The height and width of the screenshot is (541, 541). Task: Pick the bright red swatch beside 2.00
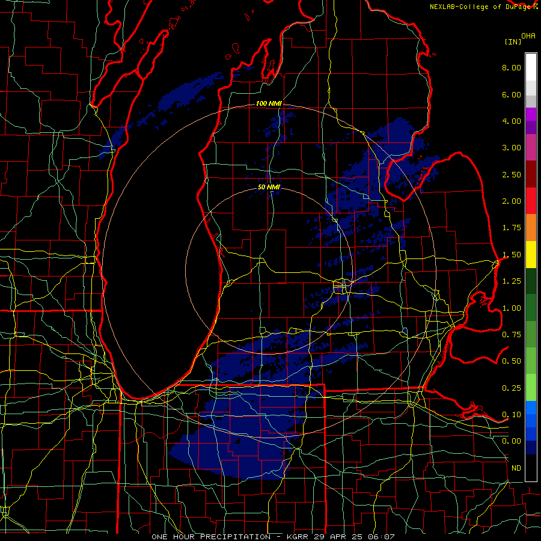tap(531, 201)
